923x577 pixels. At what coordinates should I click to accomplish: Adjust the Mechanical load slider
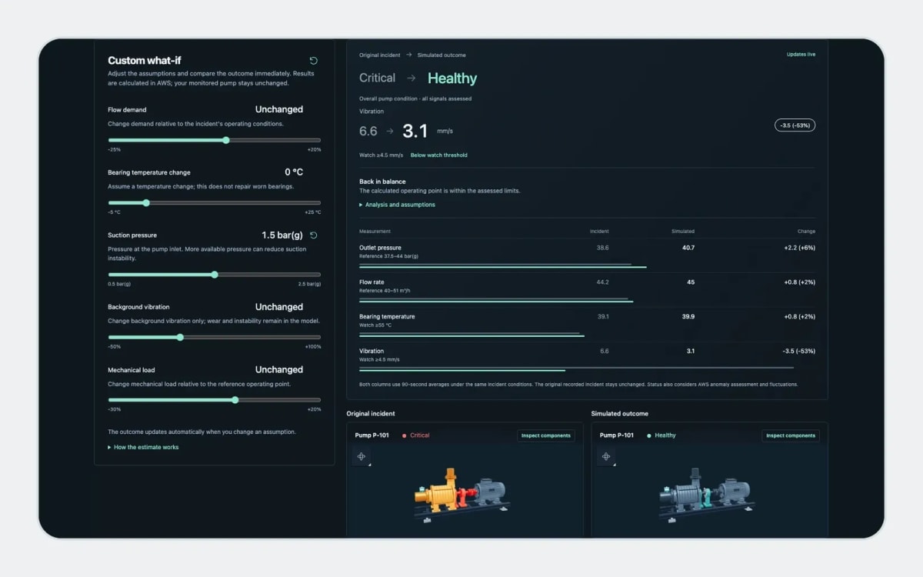[215, 400]
